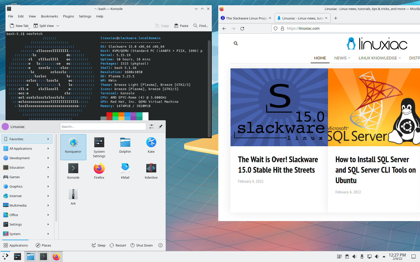420x262 pixels.
Task: Expand the Graphics category
Action: point(27,186)
